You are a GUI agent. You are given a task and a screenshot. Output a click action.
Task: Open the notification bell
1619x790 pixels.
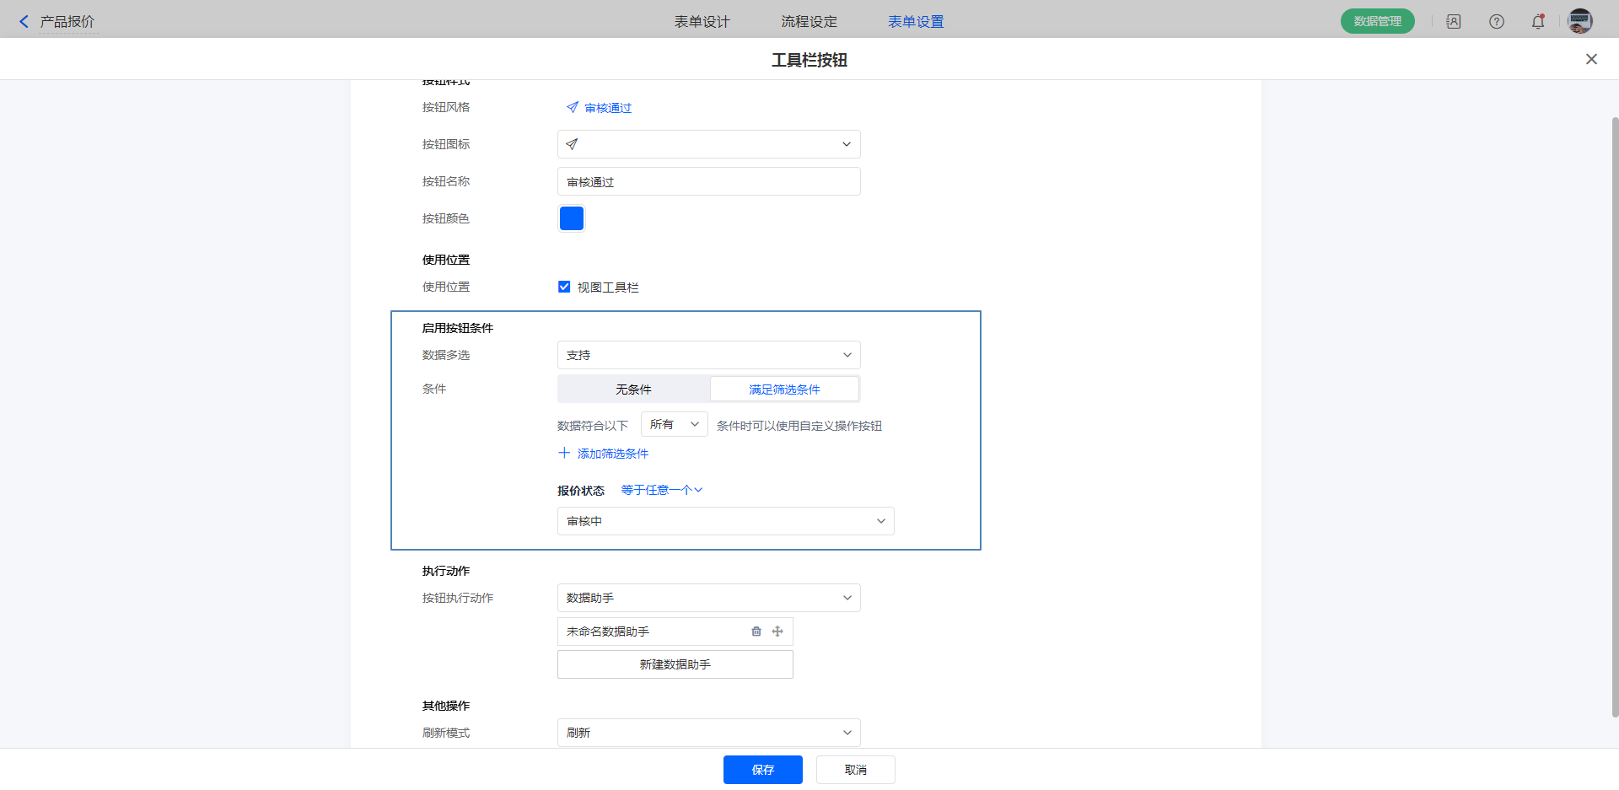point(1538,22)
